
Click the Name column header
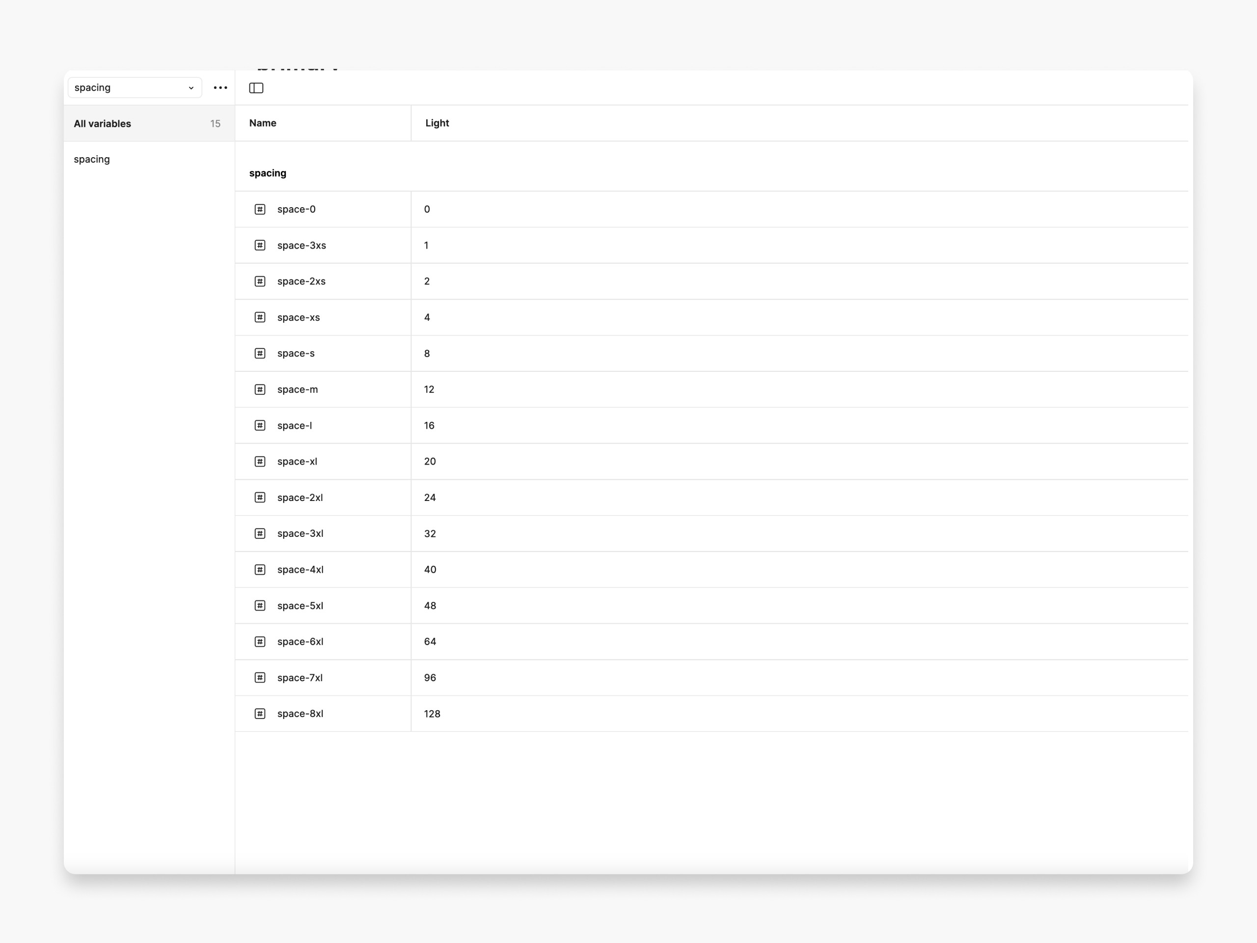click(263, 123)
